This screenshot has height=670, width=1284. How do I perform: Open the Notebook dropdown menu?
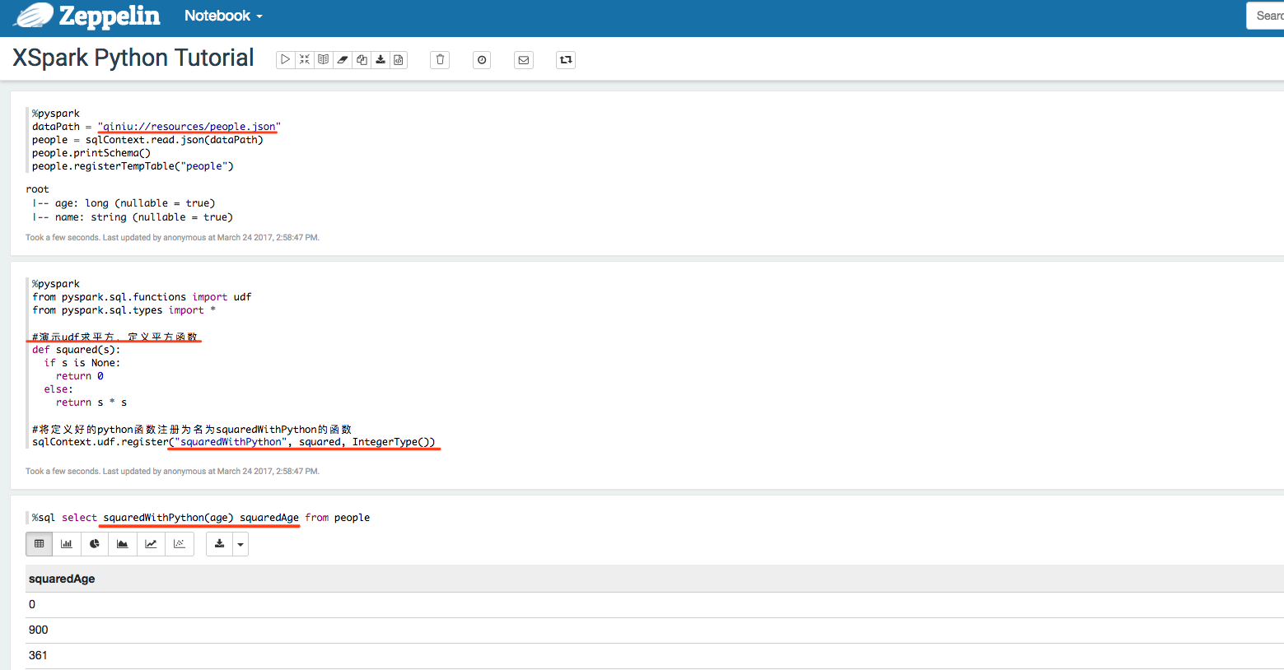click(x=223, y=16)
